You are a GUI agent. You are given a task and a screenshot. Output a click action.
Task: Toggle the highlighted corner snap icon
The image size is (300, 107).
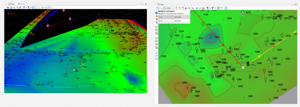(x=219, y=8)
